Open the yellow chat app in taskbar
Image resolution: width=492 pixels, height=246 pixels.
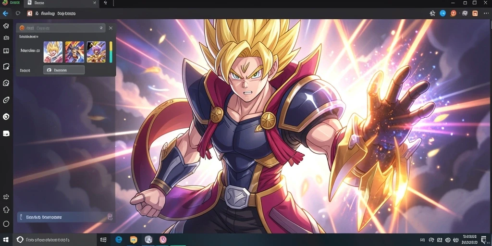click(134, 240)
